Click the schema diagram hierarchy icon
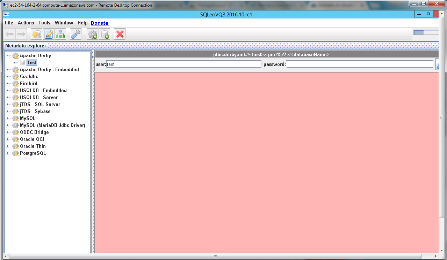 (60, 34)
